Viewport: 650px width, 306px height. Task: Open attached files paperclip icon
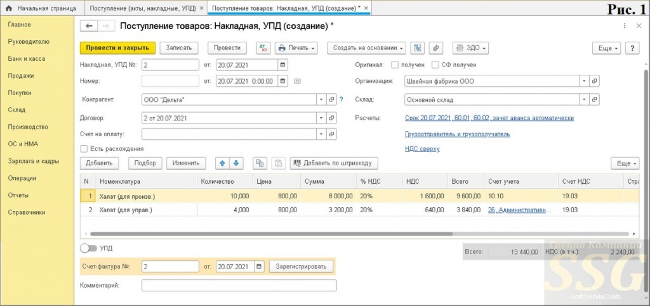(435, 48)
